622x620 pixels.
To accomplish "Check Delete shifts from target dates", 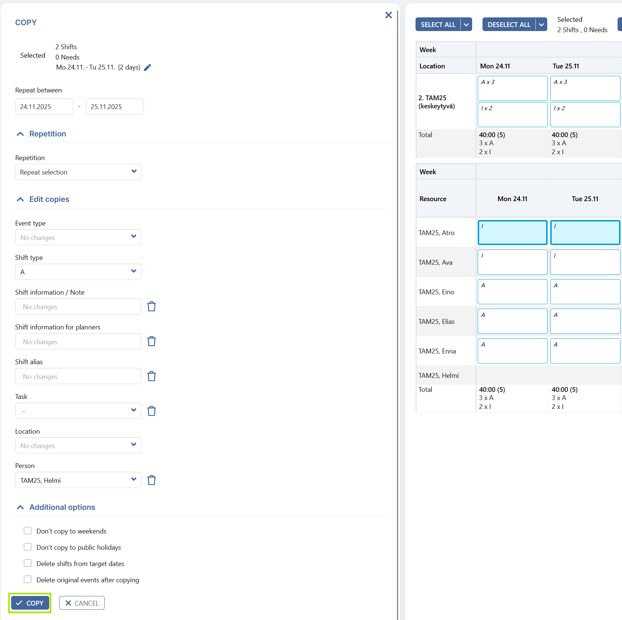I will [x=28, y=563].
